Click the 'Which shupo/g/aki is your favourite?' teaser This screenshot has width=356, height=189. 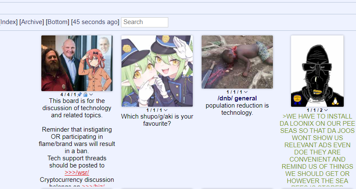coord(157,120)
